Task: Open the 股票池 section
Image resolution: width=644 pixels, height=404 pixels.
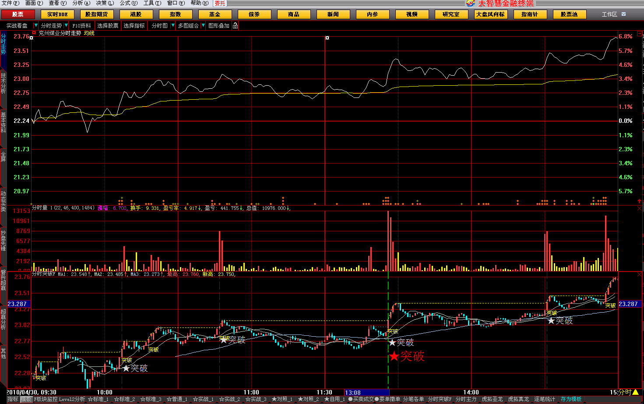Action: click(569, 14)
